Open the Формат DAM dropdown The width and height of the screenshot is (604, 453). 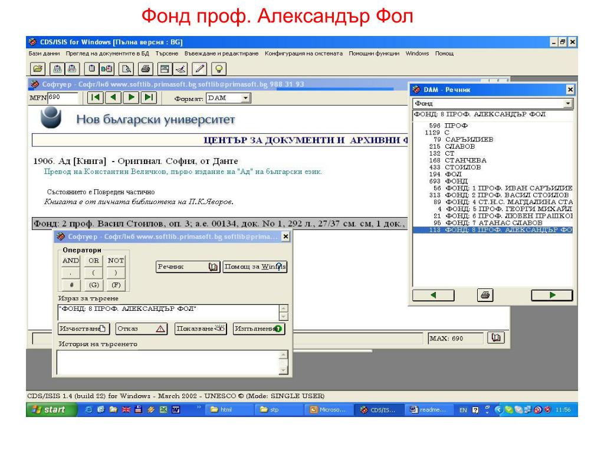(x=245, y=98)
